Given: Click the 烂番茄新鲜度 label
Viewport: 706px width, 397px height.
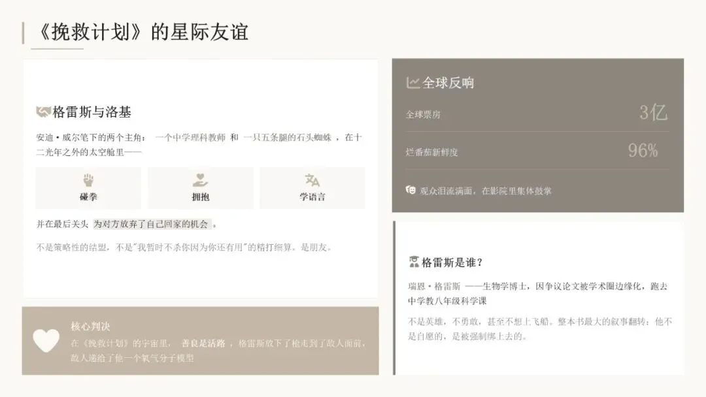Looking at the screenshot, I should coord(431,152).
